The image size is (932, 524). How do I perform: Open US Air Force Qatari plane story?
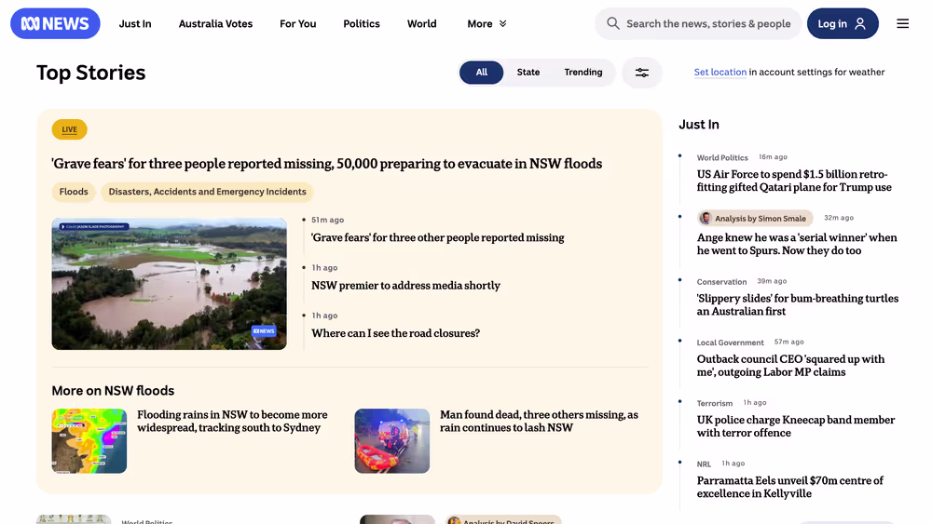[794, 181]
